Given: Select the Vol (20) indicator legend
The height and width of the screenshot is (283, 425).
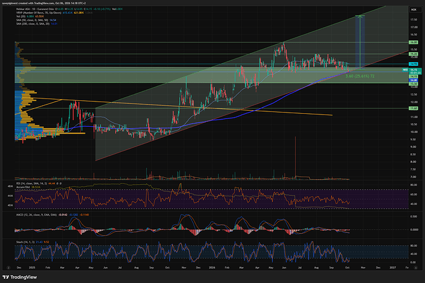Looking at the screenshot, I should tap(22, 17).
